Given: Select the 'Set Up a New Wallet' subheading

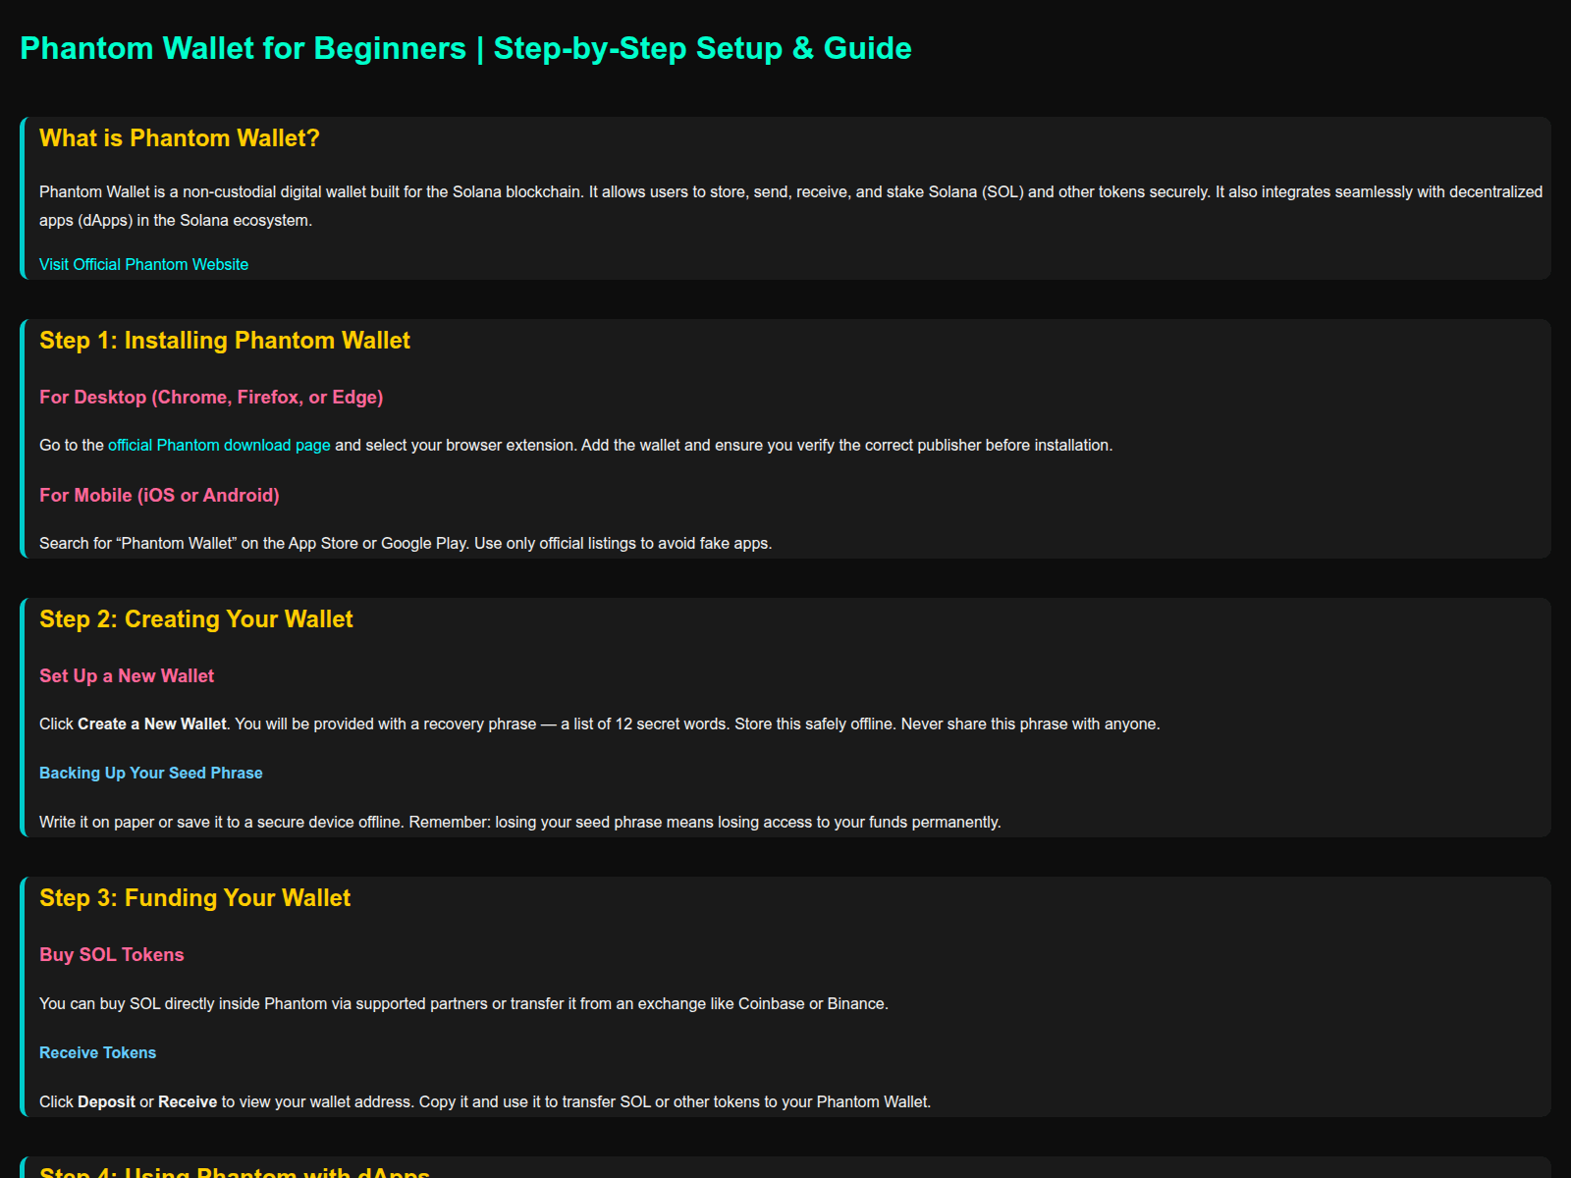Looking at the screenshot, I should 127,676.
